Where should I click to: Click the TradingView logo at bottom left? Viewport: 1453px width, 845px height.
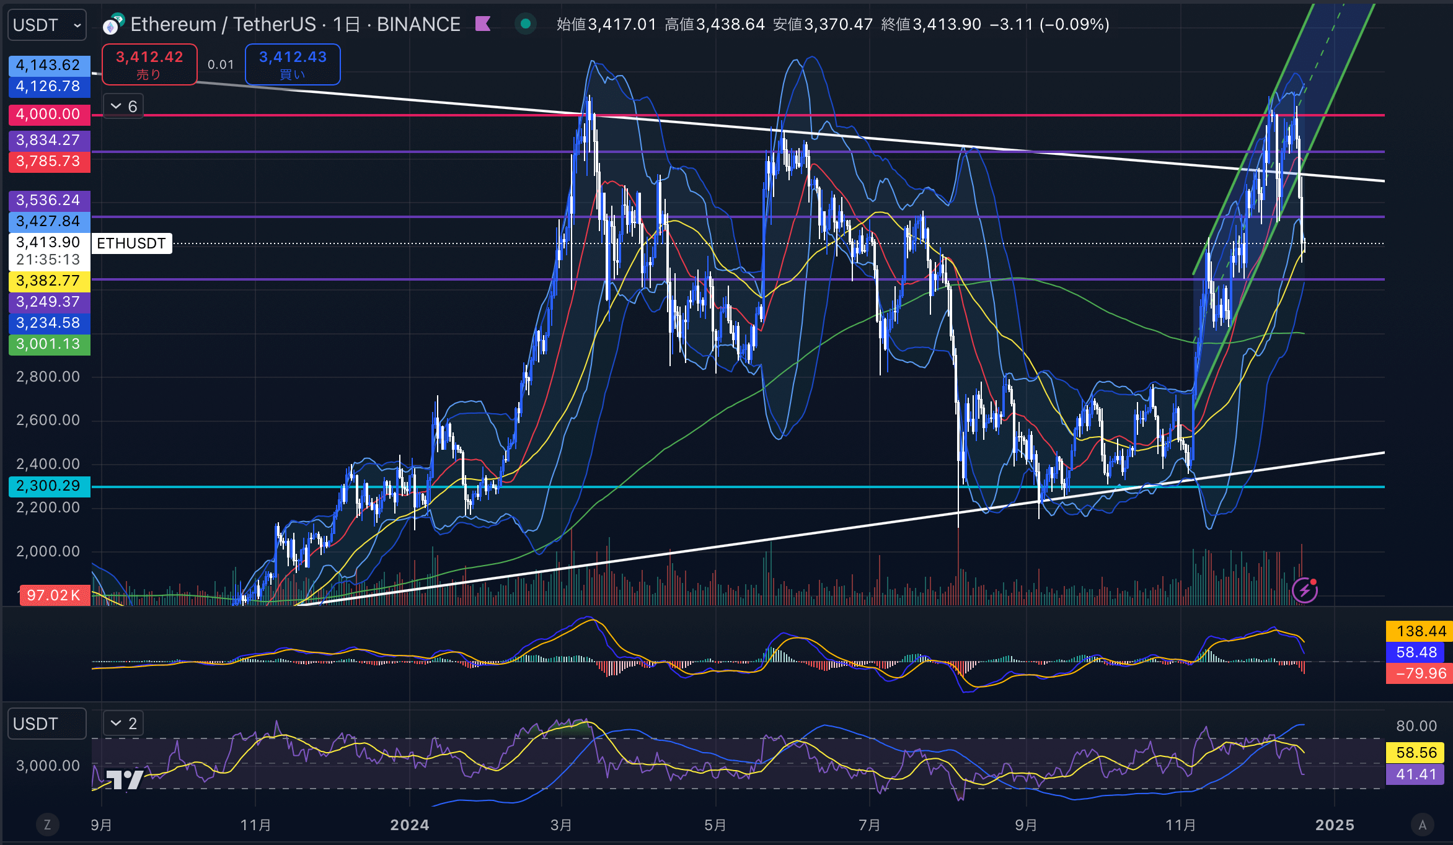[x=125, y=779]
